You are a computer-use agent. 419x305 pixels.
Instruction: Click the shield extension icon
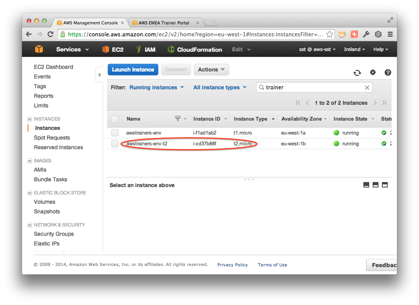click(378, 34)
